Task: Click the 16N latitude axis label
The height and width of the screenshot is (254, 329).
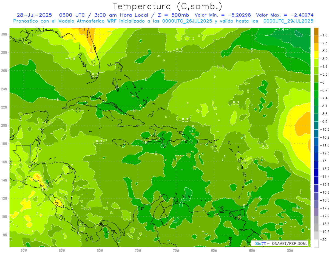Action: point(5,162)
